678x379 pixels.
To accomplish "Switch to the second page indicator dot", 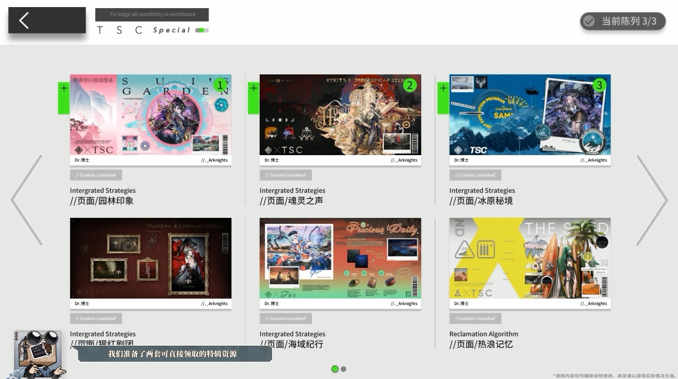I will tap(344, 369).
